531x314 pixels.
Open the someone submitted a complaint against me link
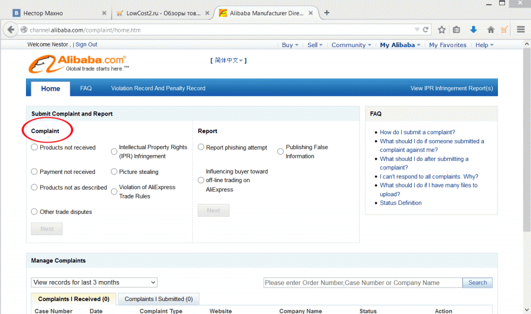(x=432, y=146)
